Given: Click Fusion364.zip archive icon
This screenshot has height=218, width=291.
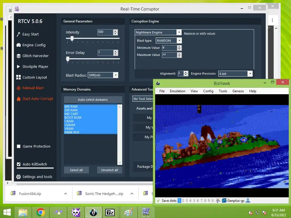Looking at the screenshot, I should coord(13,193).
